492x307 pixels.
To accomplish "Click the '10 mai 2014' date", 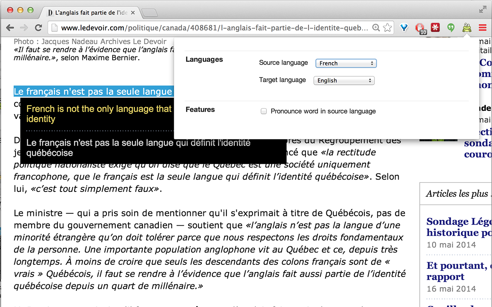I will click(x=451, y=244).
